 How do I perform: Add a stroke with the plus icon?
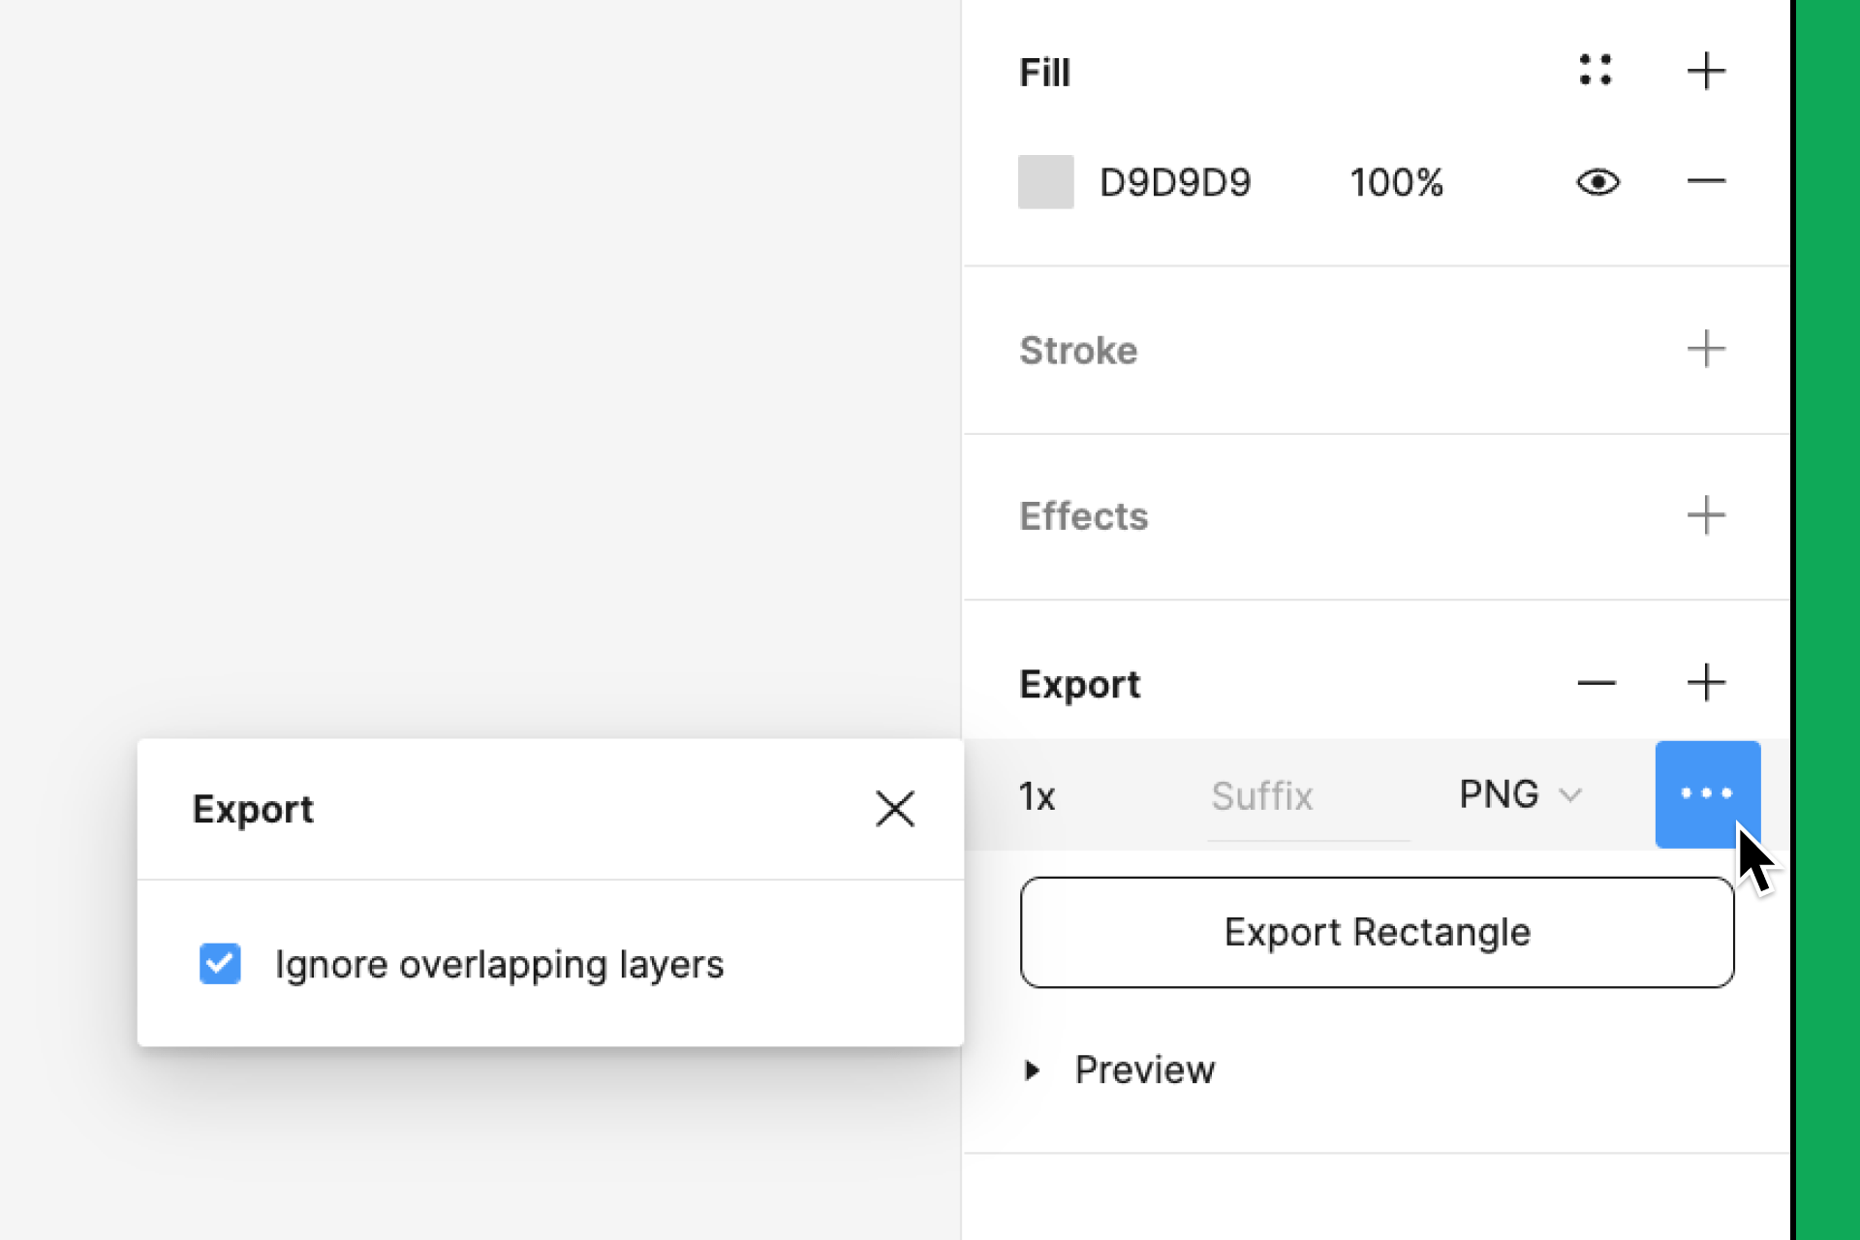point(1707,350)
